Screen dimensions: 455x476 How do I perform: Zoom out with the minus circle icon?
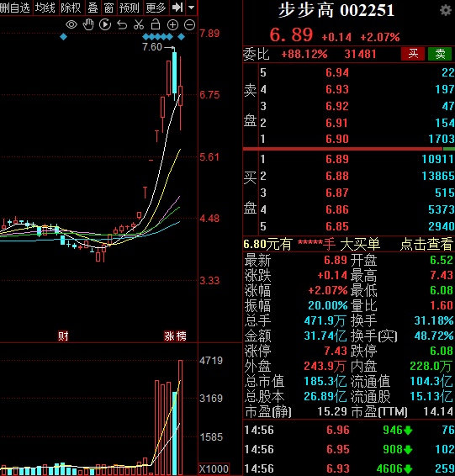[190, 25]
